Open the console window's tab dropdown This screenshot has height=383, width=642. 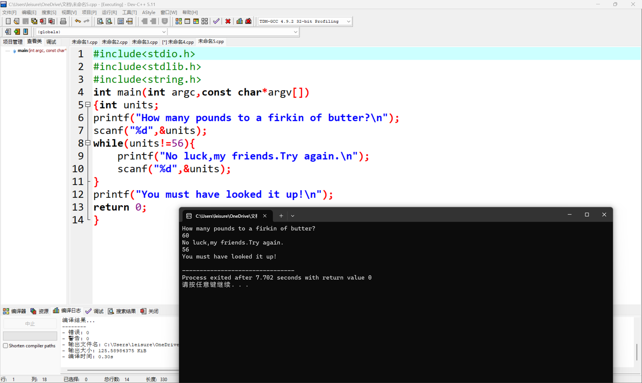292,216
